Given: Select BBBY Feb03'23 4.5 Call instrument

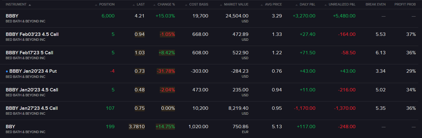Looking at the screenshot, I should (32, 34).
